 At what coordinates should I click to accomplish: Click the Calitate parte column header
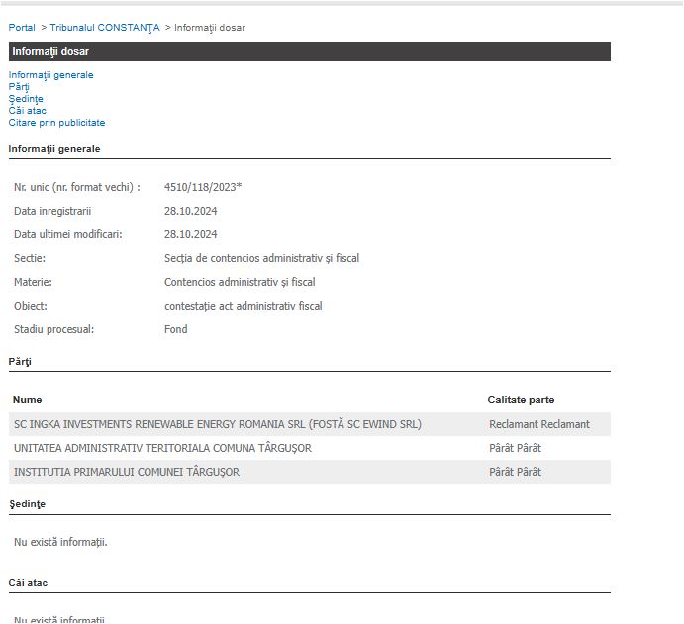(x=521, y=400)
